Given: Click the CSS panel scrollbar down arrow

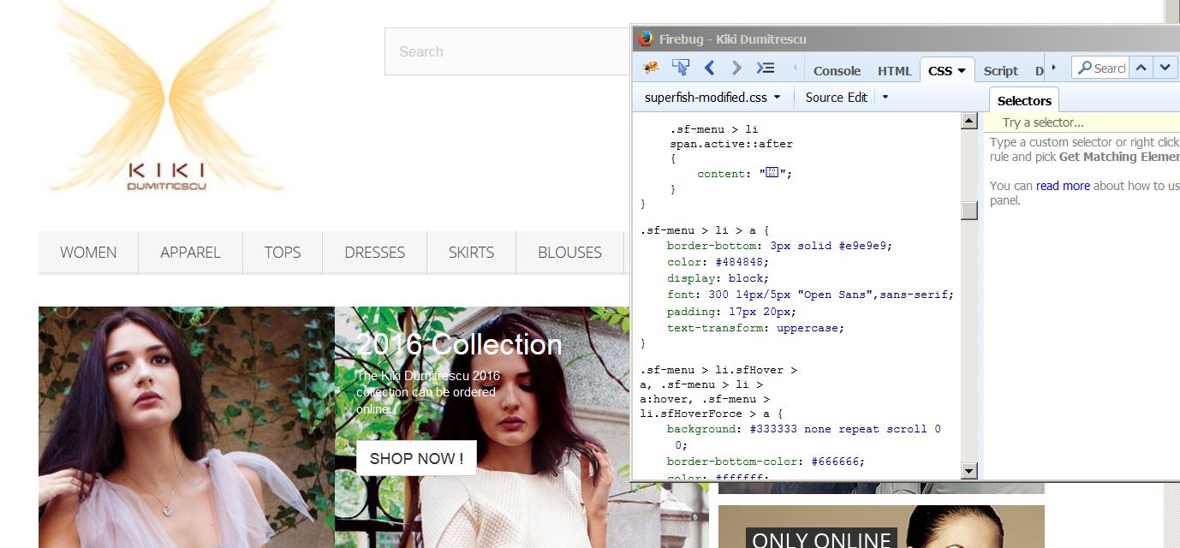Looking at the screenshot, I should (969, 470).
